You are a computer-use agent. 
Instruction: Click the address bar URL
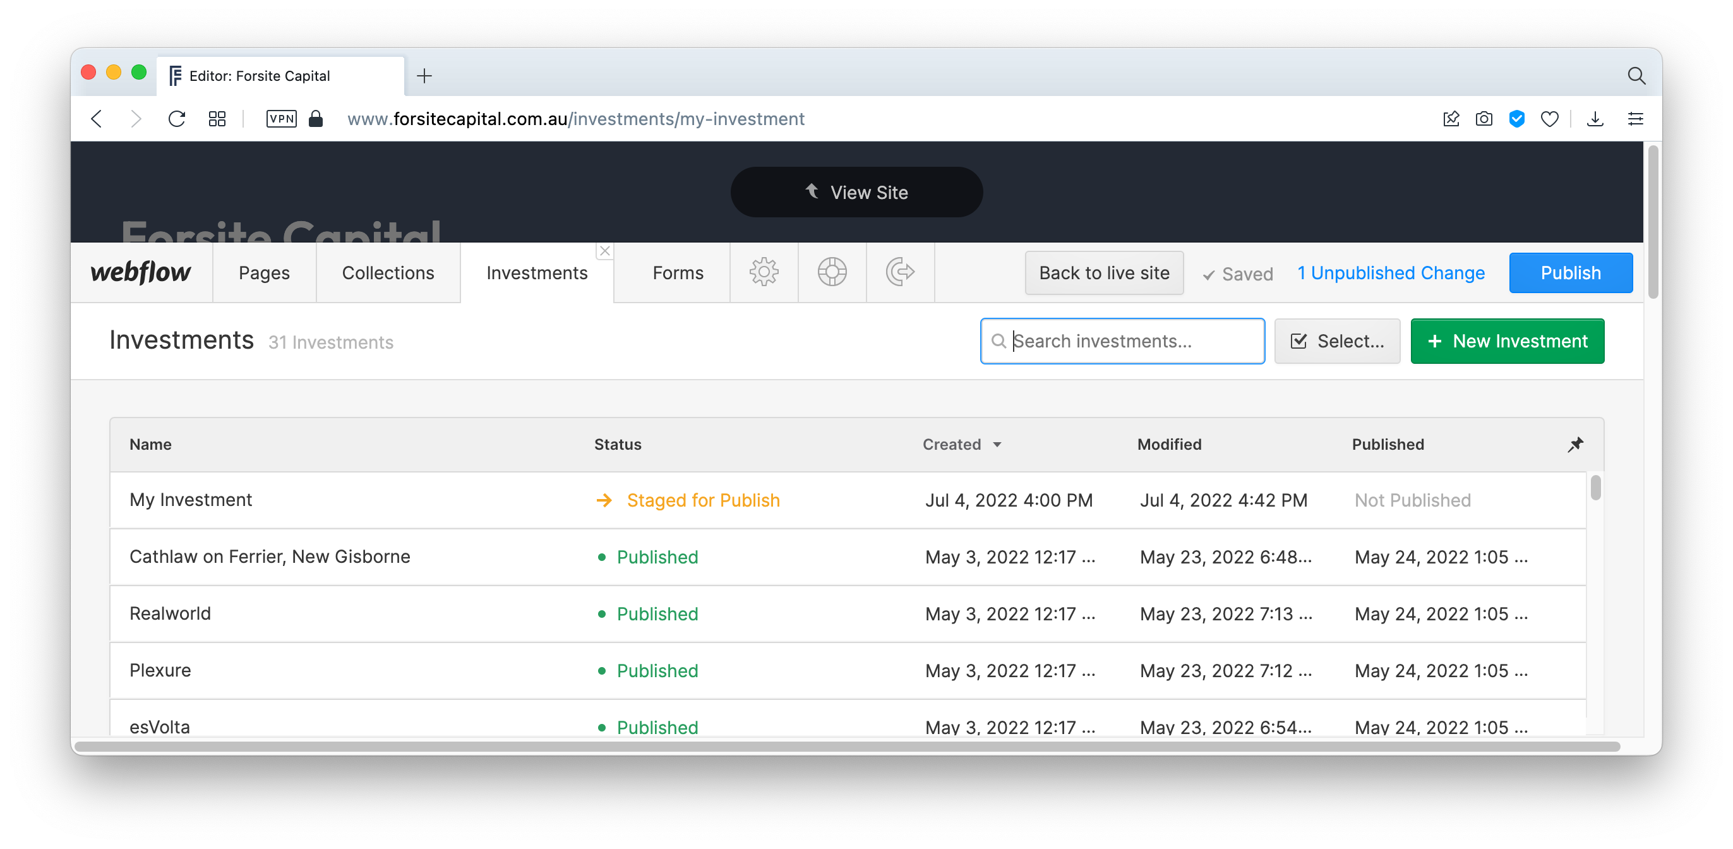(575, 119)
